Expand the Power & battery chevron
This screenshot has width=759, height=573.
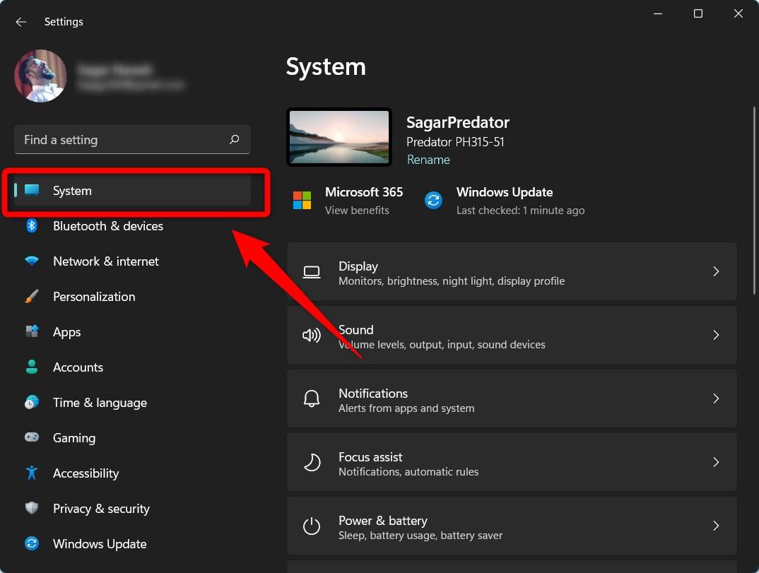click(716, 526)
